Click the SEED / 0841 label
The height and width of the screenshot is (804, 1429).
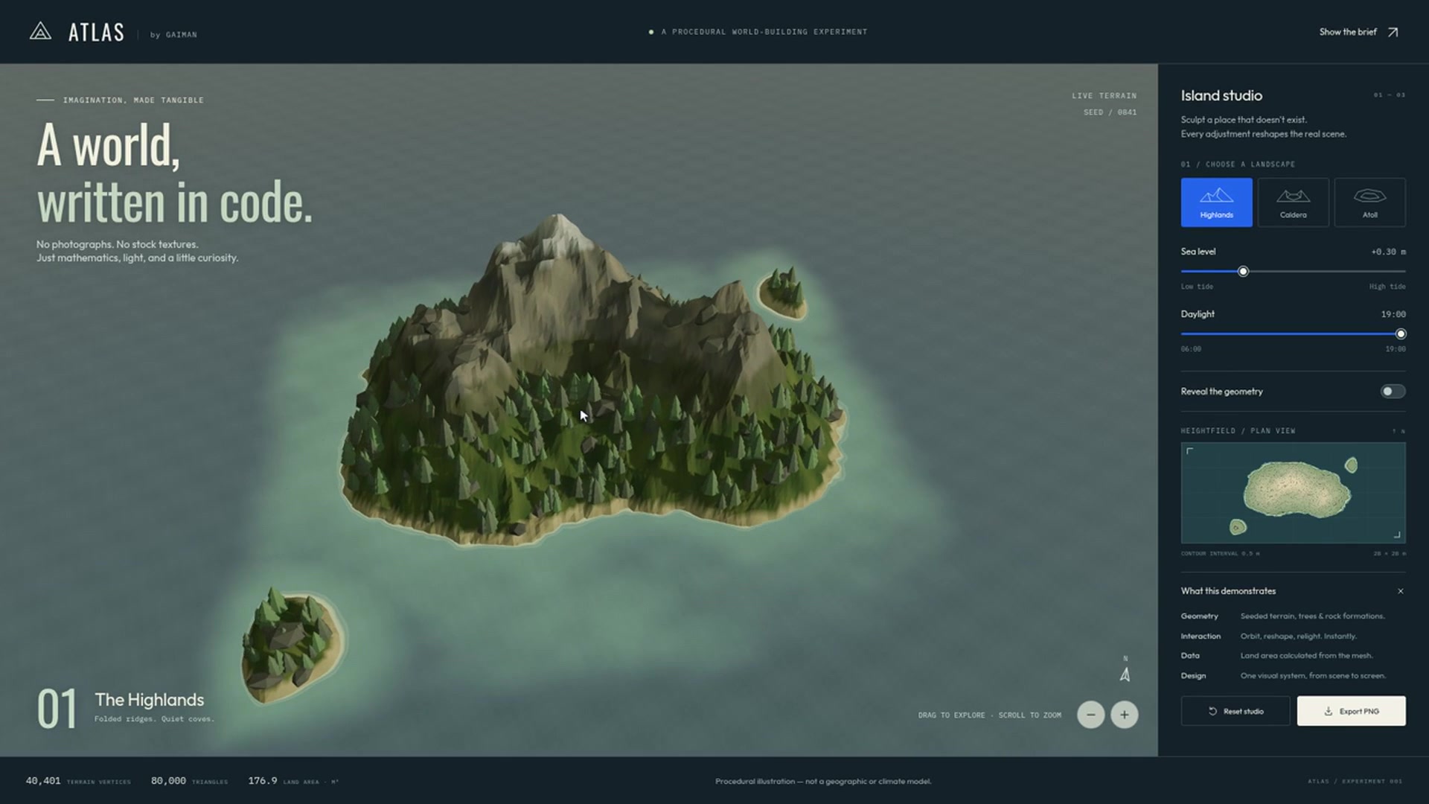(x=1110, y=112)
